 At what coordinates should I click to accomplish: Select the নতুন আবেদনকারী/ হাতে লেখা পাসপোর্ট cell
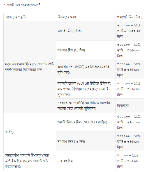click(x=30, y=67)
